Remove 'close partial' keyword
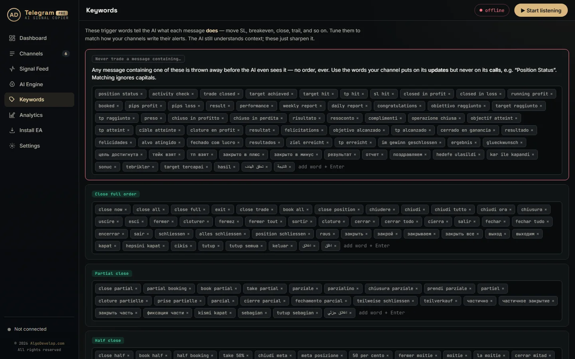The image size is (575, 359). [136, 289]
